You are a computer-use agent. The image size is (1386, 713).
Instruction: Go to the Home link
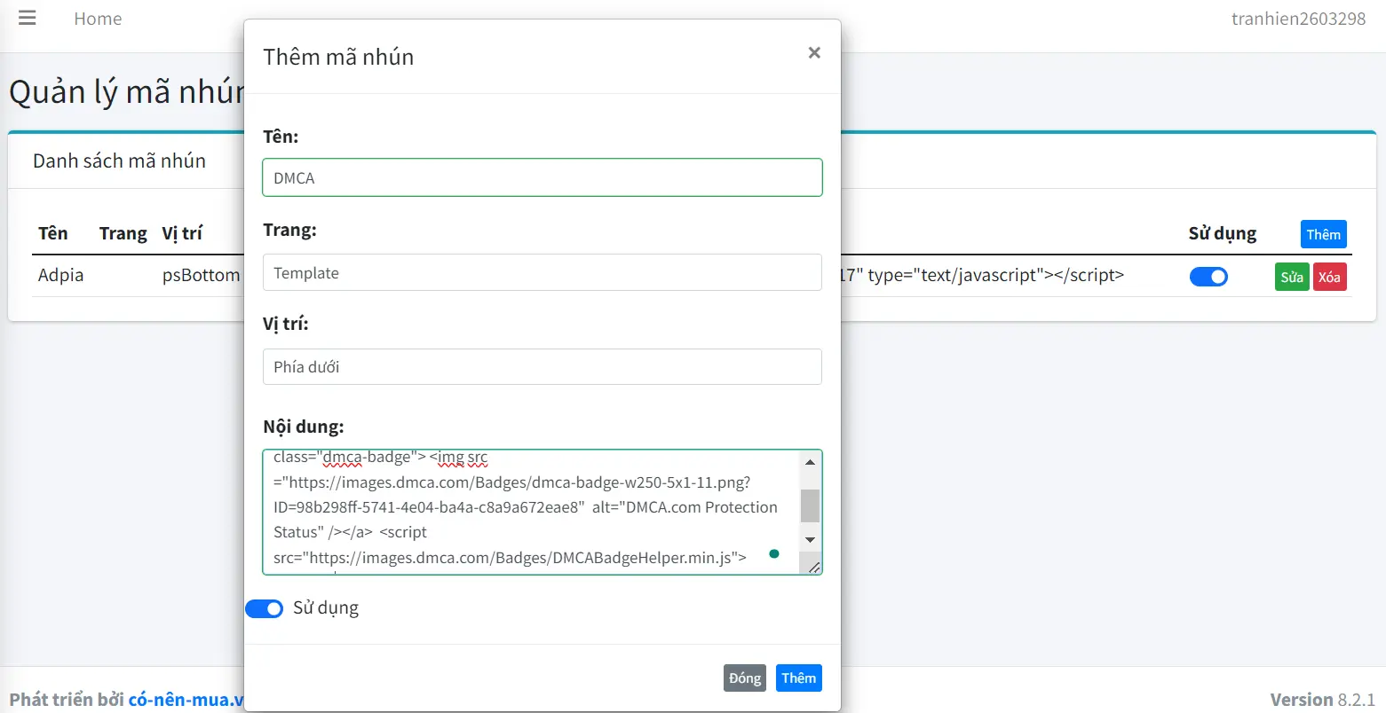(x=98, y=19)
